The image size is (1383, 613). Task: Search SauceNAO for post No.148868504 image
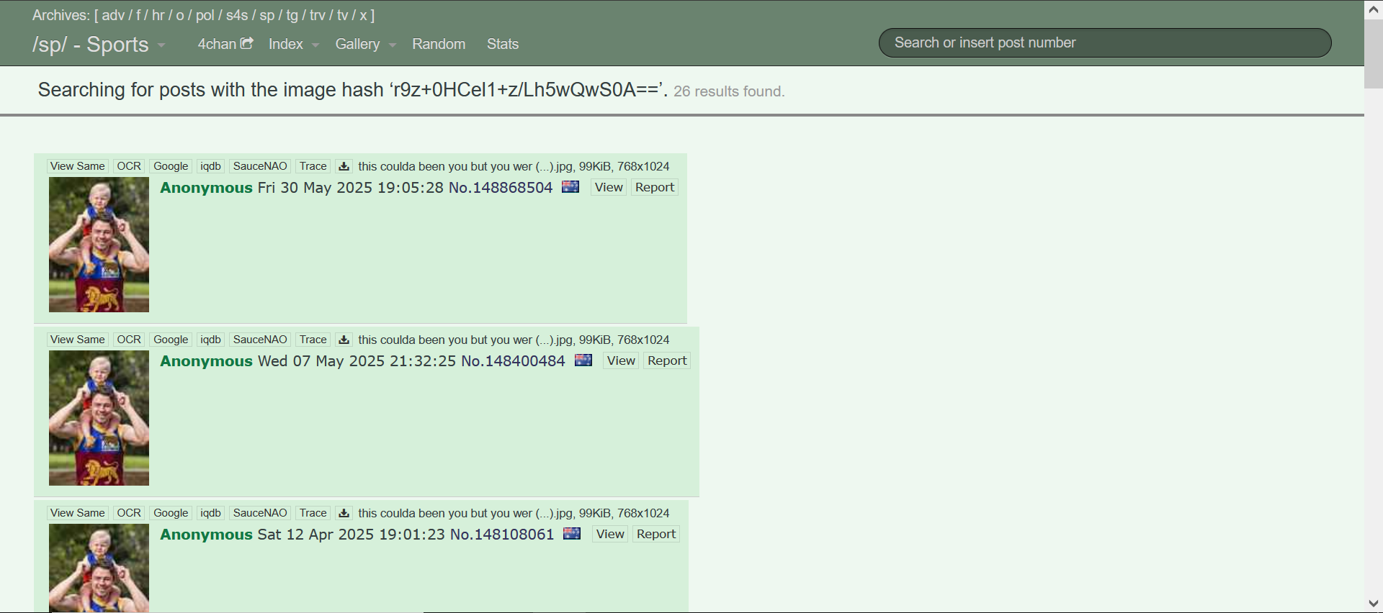coord(260,166)
